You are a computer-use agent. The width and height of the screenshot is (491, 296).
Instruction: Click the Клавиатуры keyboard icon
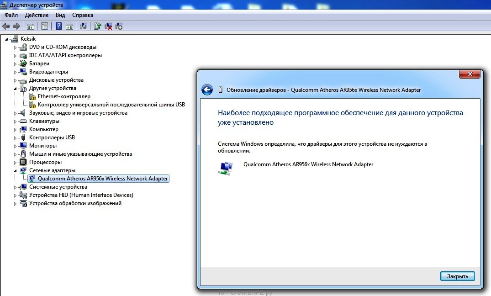[x=23, y=121]
